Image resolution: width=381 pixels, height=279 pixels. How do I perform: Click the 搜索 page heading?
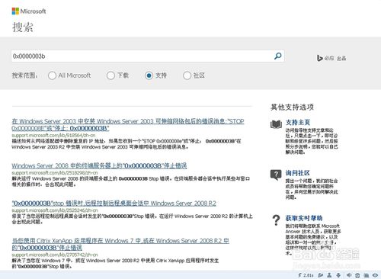(23, 27)
